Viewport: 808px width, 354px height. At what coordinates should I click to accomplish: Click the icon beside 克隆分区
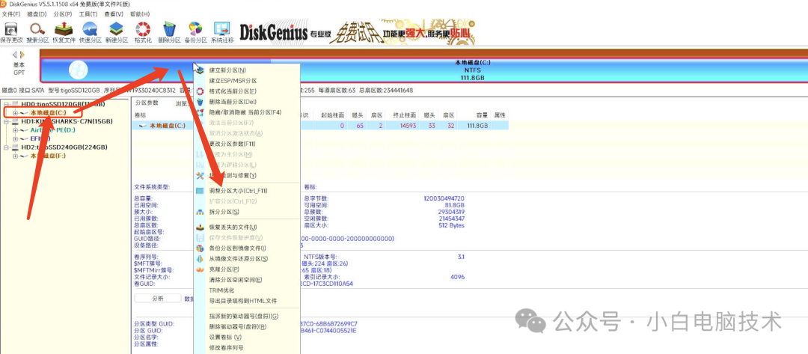coord(201,269)
